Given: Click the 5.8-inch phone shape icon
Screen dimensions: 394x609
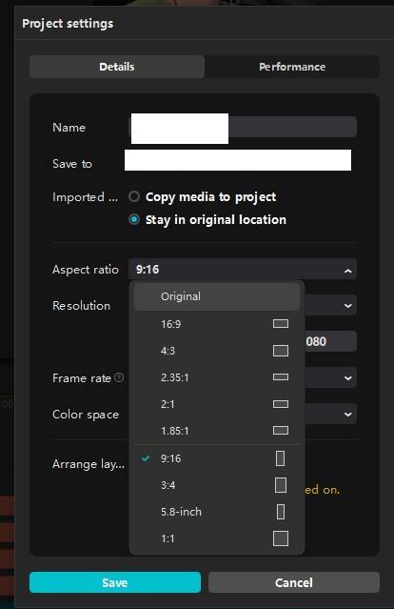Looking at the screenshot, I should 281,512.
